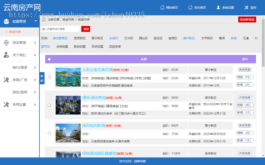Expand the sidebar 系统设置 submenu arrow
This screenshot has height=165, width=265.
[x=35, y=104]
